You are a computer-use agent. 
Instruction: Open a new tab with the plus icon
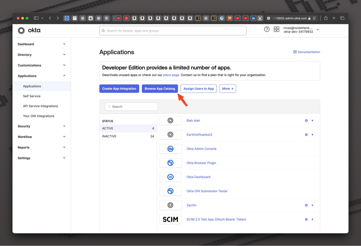[334, 18]
